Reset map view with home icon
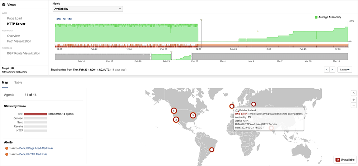The width and height of the screenshot is (358, 166). coord(354,93)
